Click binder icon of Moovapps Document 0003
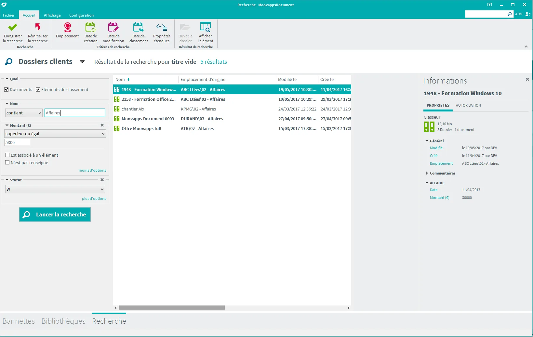Image resolution: width=533 pixels, height=337 pixels. [x=117, y=119]
